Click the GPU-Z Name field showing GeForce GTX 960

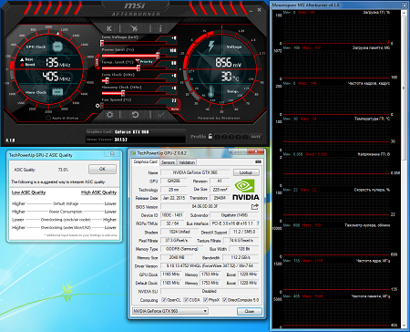pos(195,172)
